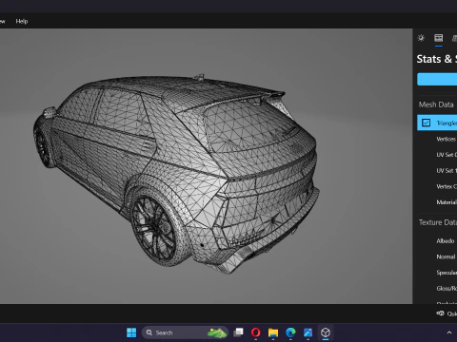
Task: Select the UV Set 1 option
Action: pyautogui.click(x=446, y=171)
